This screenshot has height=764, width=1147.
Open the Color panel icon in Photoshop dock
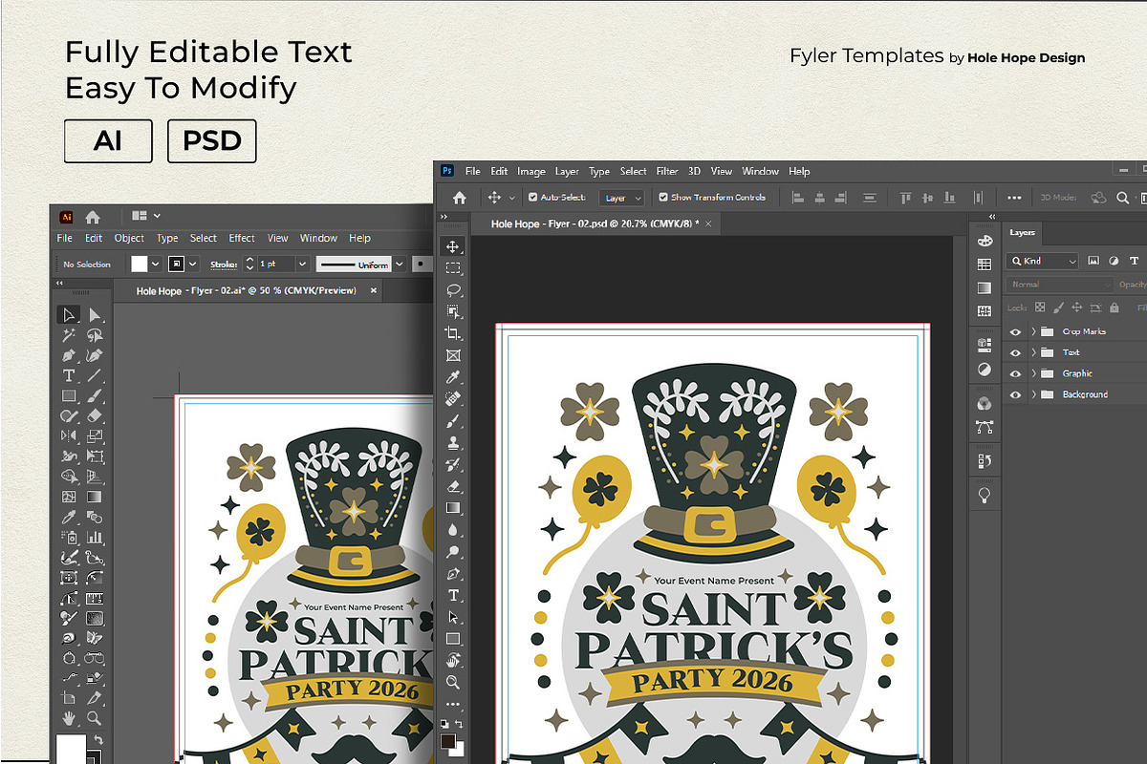tap(985, 241)
